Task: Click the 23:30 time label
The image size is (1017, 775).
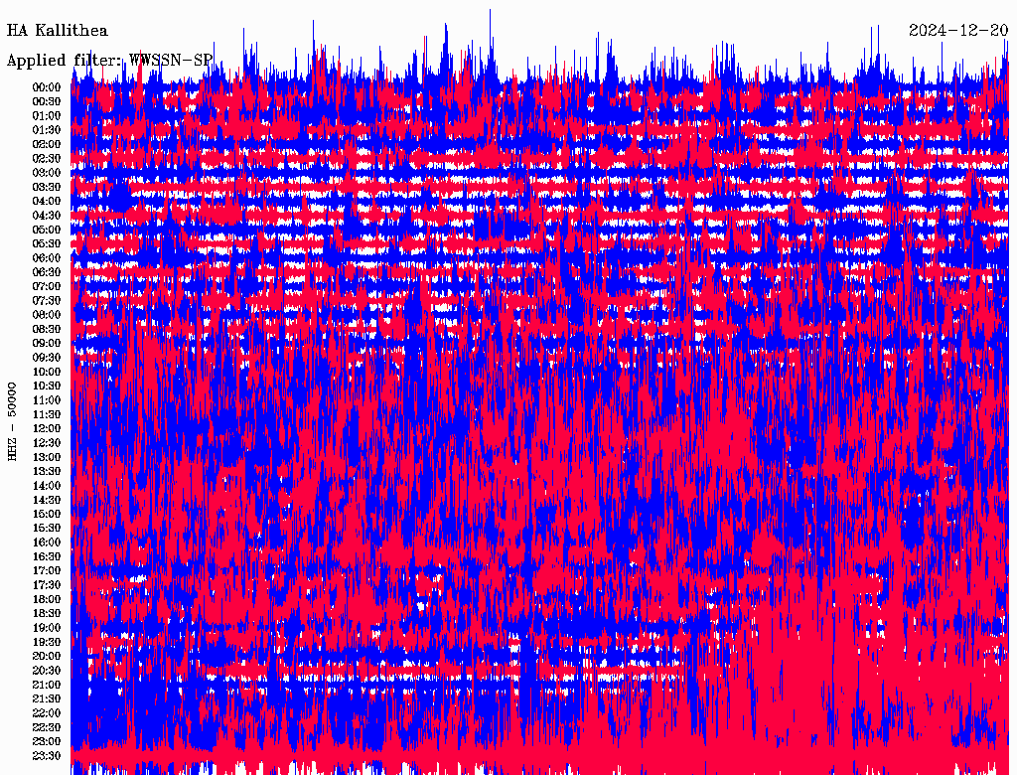Action: pos(47,756)
